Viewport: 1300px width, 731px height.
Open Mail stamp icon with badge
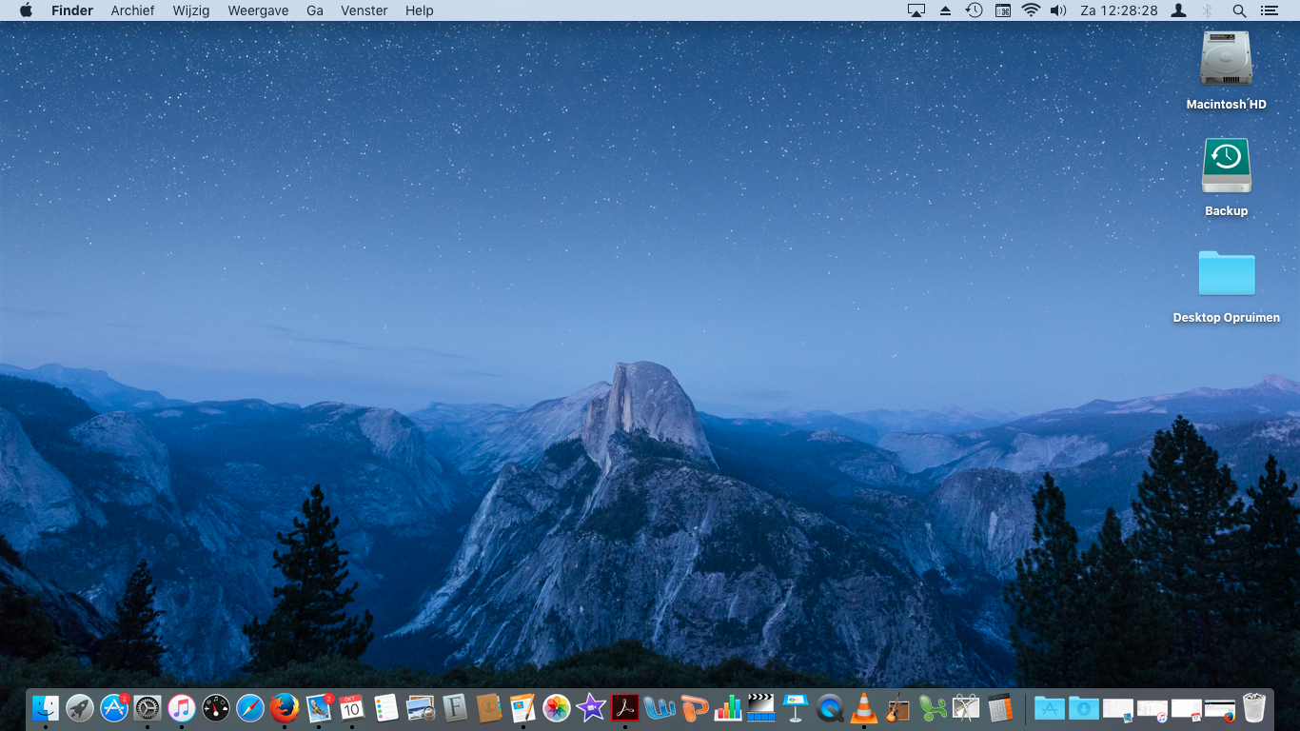[x=319, y=707]
